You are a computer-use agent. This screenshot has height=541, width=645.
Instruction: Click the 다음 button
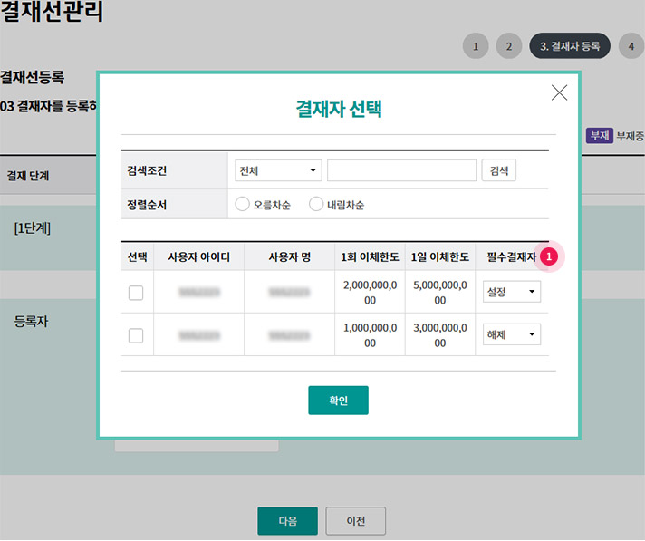click(x=287, y=521)
